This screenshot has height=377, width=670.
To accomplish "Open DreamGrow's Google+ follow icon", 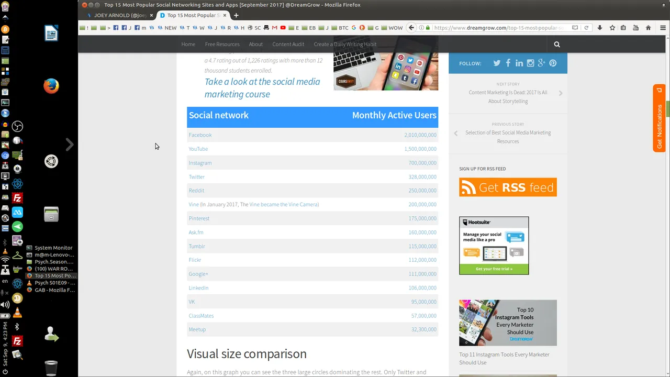I will click(x=541, y=63).
